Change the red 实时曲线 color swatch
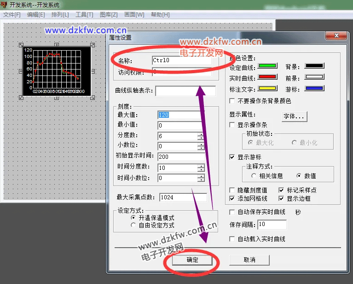Screen dimensions: 353x284 pos(267,78)
